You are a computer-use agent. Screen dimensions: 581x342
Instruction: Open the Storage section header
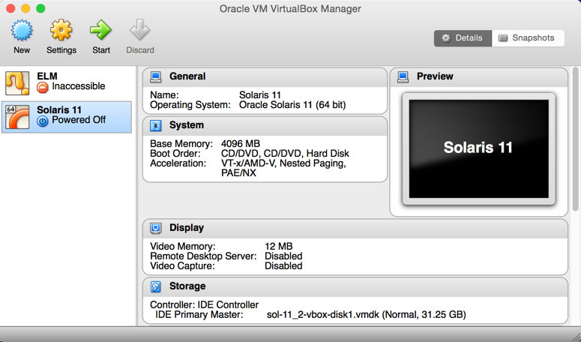tap(355, 286)
